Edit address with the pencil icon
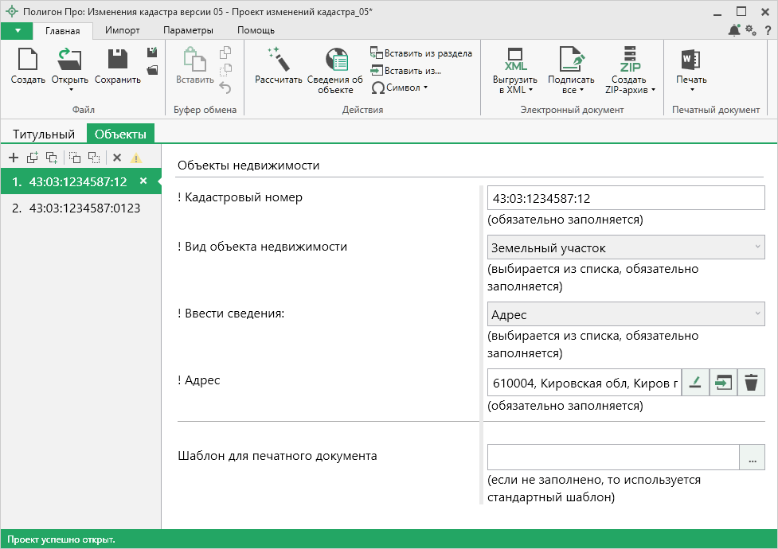The height and width of the screenshot is (549, 778). point(695,383)
